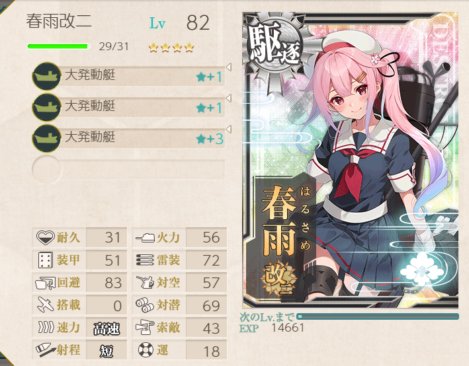Viewport: 469px width, 366px height.
Task: Expand arrow beside the ★+3 equipment slot
Action: [228, 129]
